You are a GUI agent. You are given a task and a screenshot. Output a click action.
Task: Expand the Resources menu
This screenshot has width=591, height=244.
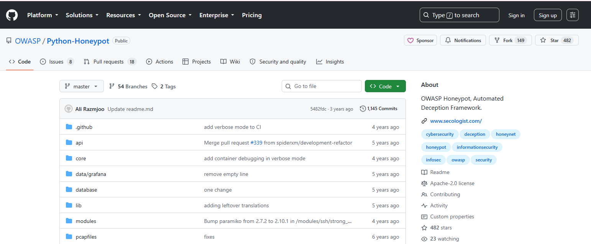124,15
